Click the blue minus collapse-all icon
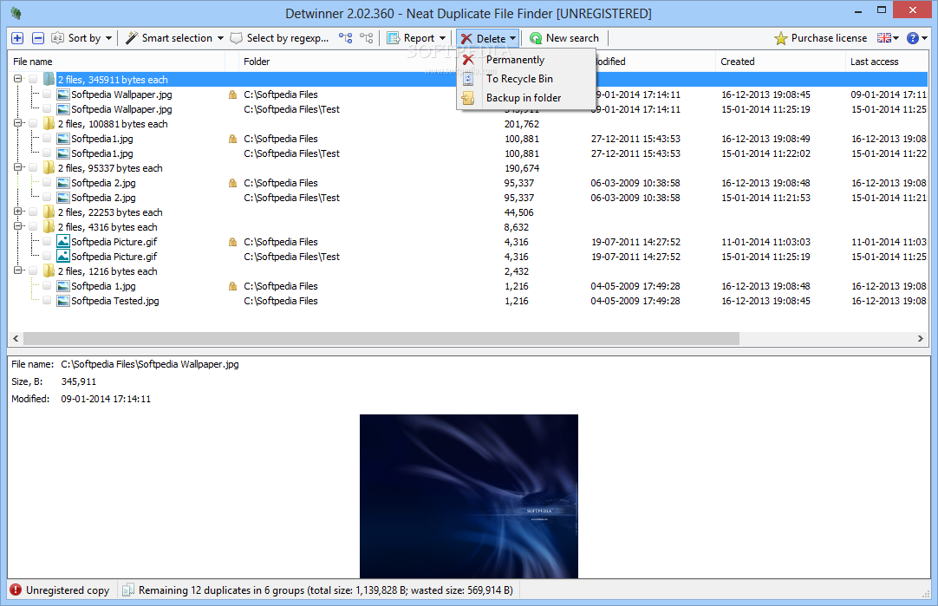The width and height of the screenshot is (938, 606). tap(37, 38)
